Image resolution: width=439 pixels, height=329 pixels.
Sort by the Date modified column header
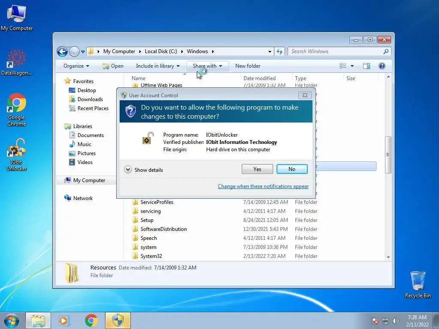tap(259, 78)
